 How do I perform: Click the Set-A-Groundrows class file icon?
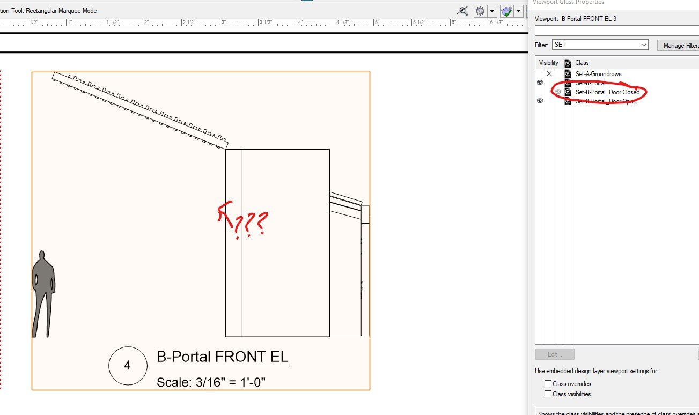coord(567,74)
